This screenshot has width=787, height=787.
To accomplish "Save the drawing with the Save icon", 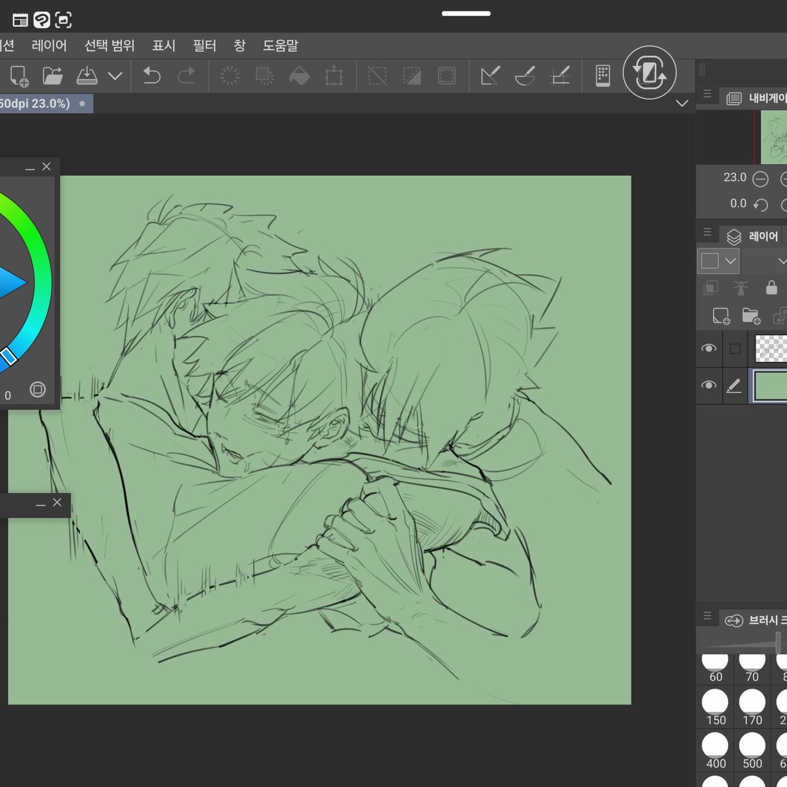I will [87, 76].
